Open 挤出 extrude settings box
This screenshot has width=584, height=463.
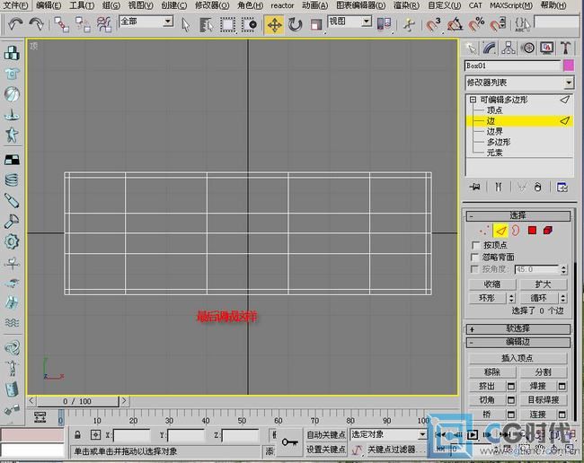point(511,387)
